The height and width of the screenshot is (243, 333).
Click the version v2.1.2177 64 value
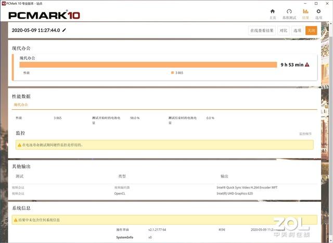click(157, 229)
